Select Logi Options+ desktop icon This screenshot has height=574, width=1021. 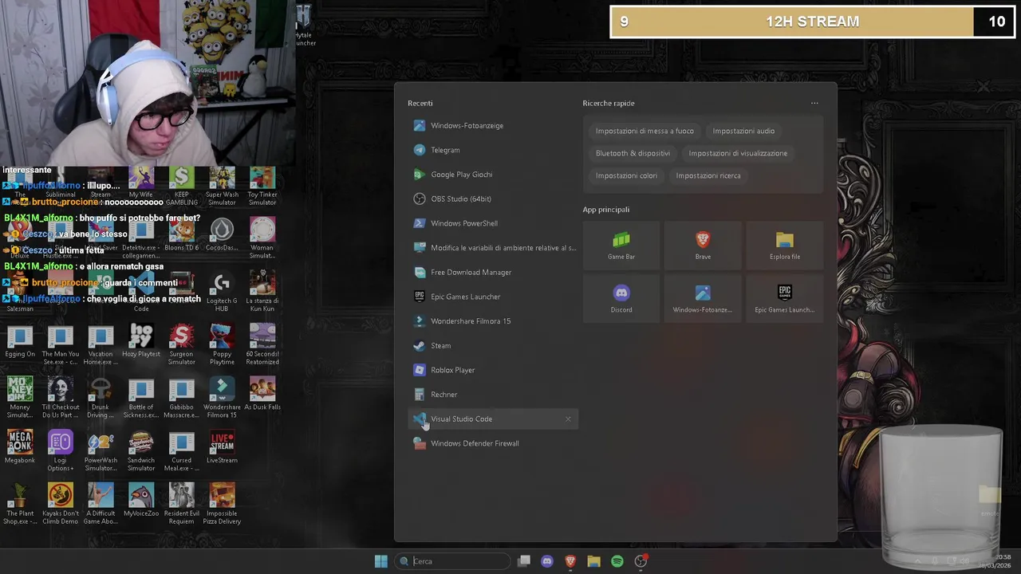click(61, 450)
